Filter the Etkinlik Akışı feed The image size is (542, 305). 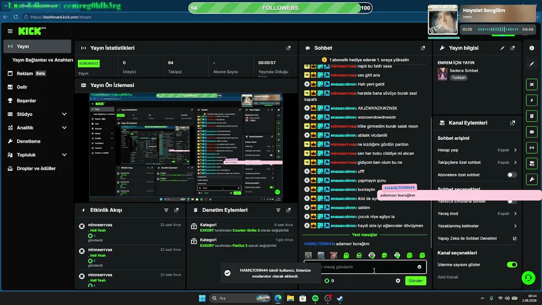pos(166,210)
